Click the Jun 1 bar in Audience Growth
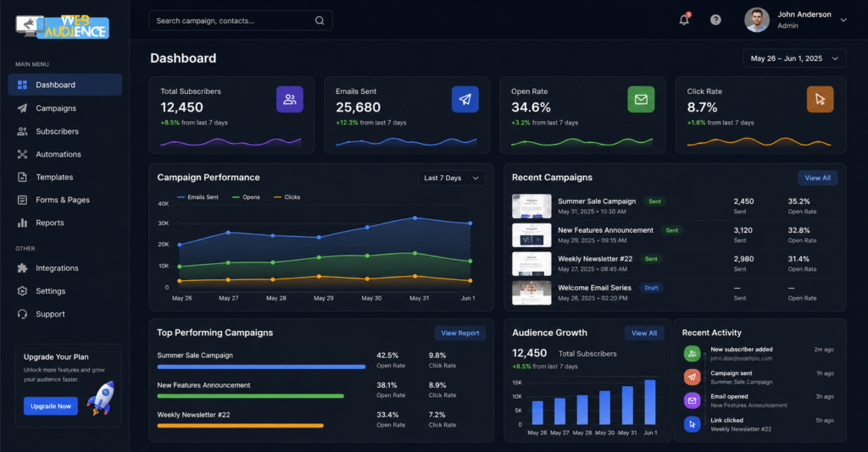 tap(650, 402)
